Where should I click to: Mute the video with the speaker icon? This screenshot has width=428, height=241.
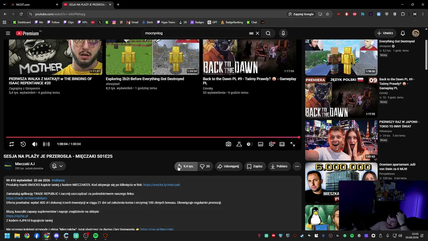point(35,144)
